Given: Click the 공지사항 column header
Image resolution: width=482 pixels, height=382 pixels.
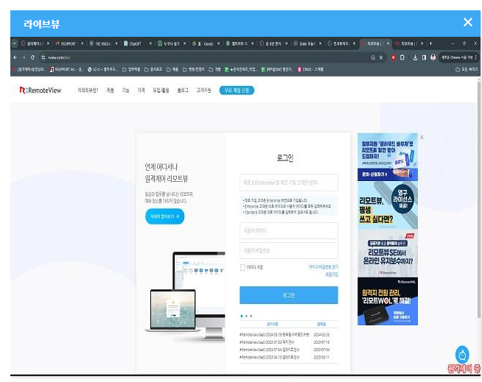Looking at the screenshot, I should tap(272, 324).
